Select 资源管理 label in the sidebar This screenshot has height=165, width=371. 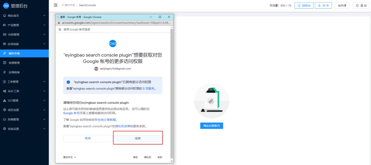click(x=14, y=63)
